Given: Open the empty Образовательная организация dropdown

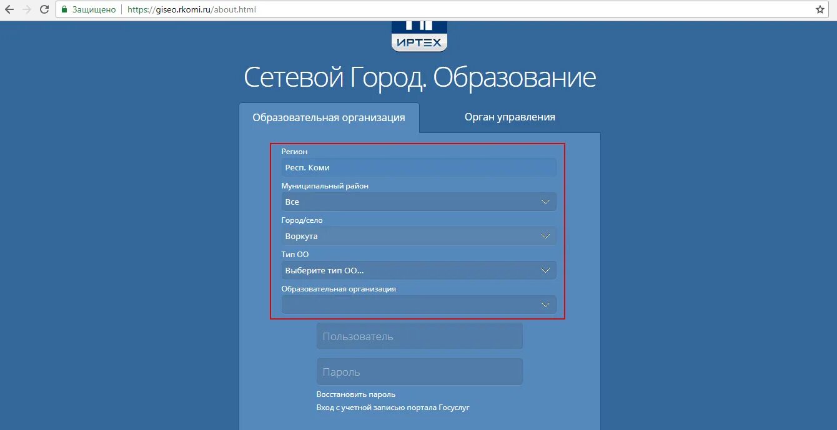Looking at the screenshot, I should click(418, 305).
